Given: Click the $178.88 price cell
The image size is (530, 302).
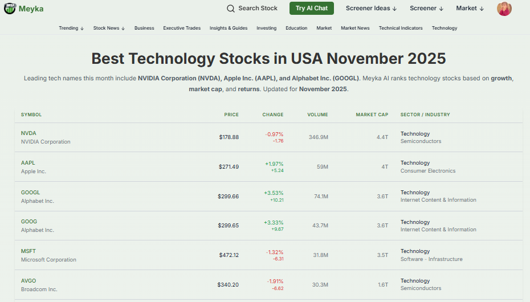Looking at the screenshot, I should [229, 137].
